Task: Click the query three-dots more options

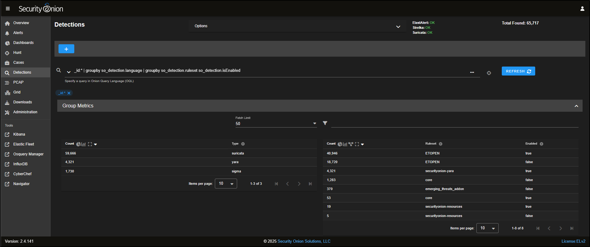Action: 472,72
